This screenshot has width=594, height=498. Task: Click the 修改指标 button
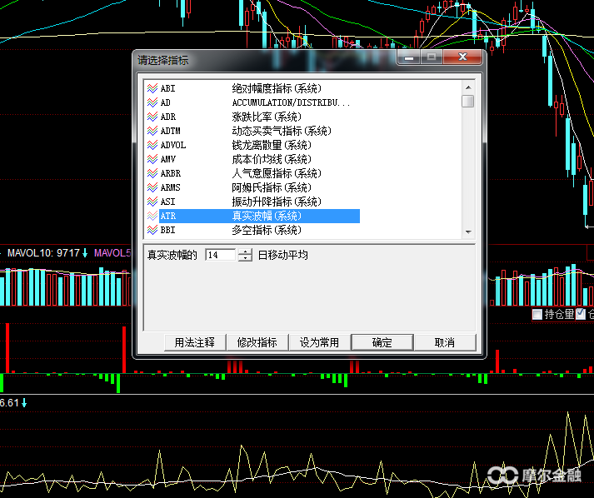257,342
